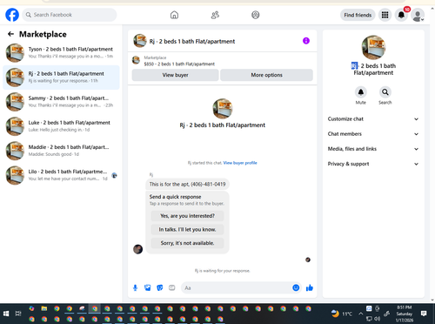Open Tyson's apartment conversation
This screenshot has height=324, width=435.
pos(61,53)
